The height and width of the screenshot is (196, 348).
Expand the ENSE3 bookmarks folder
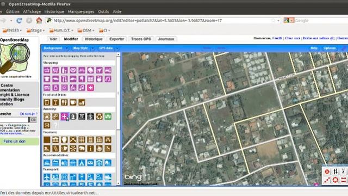point(11,30)
